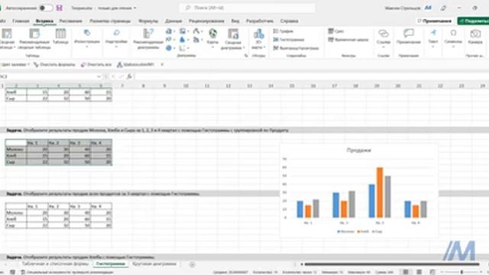Expand the Иллюстрации dropdown
Viewport: 489px width, 275px height.
coord(87,39)
